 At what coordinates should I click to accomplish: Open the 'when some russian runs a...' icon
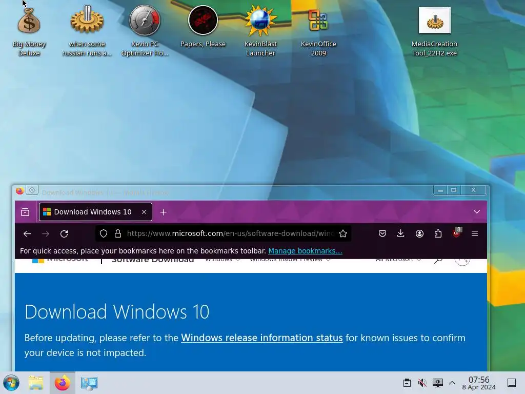(x=87, y=30)
